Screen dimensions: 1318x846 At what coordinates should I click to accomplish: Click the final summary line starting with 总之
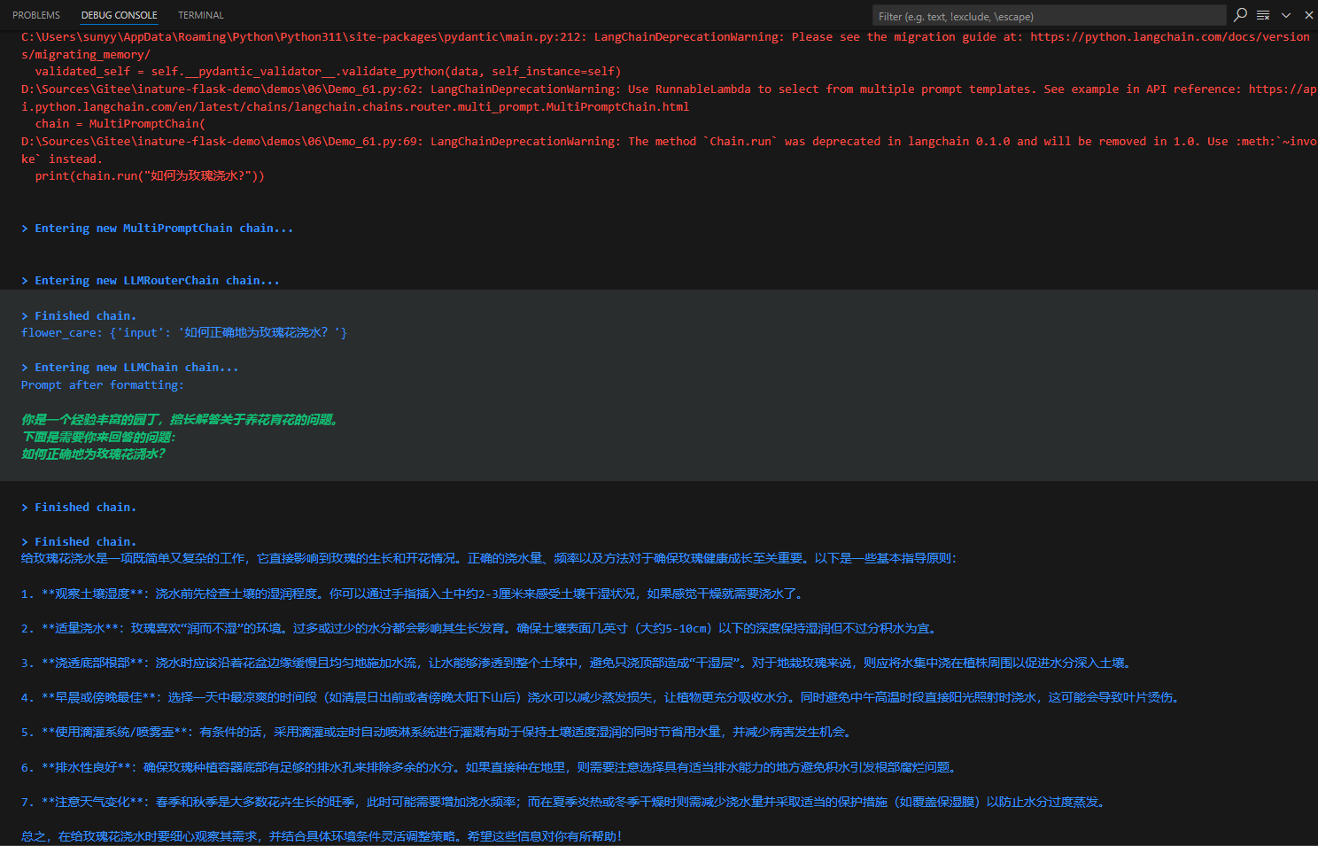click(322, 836)
